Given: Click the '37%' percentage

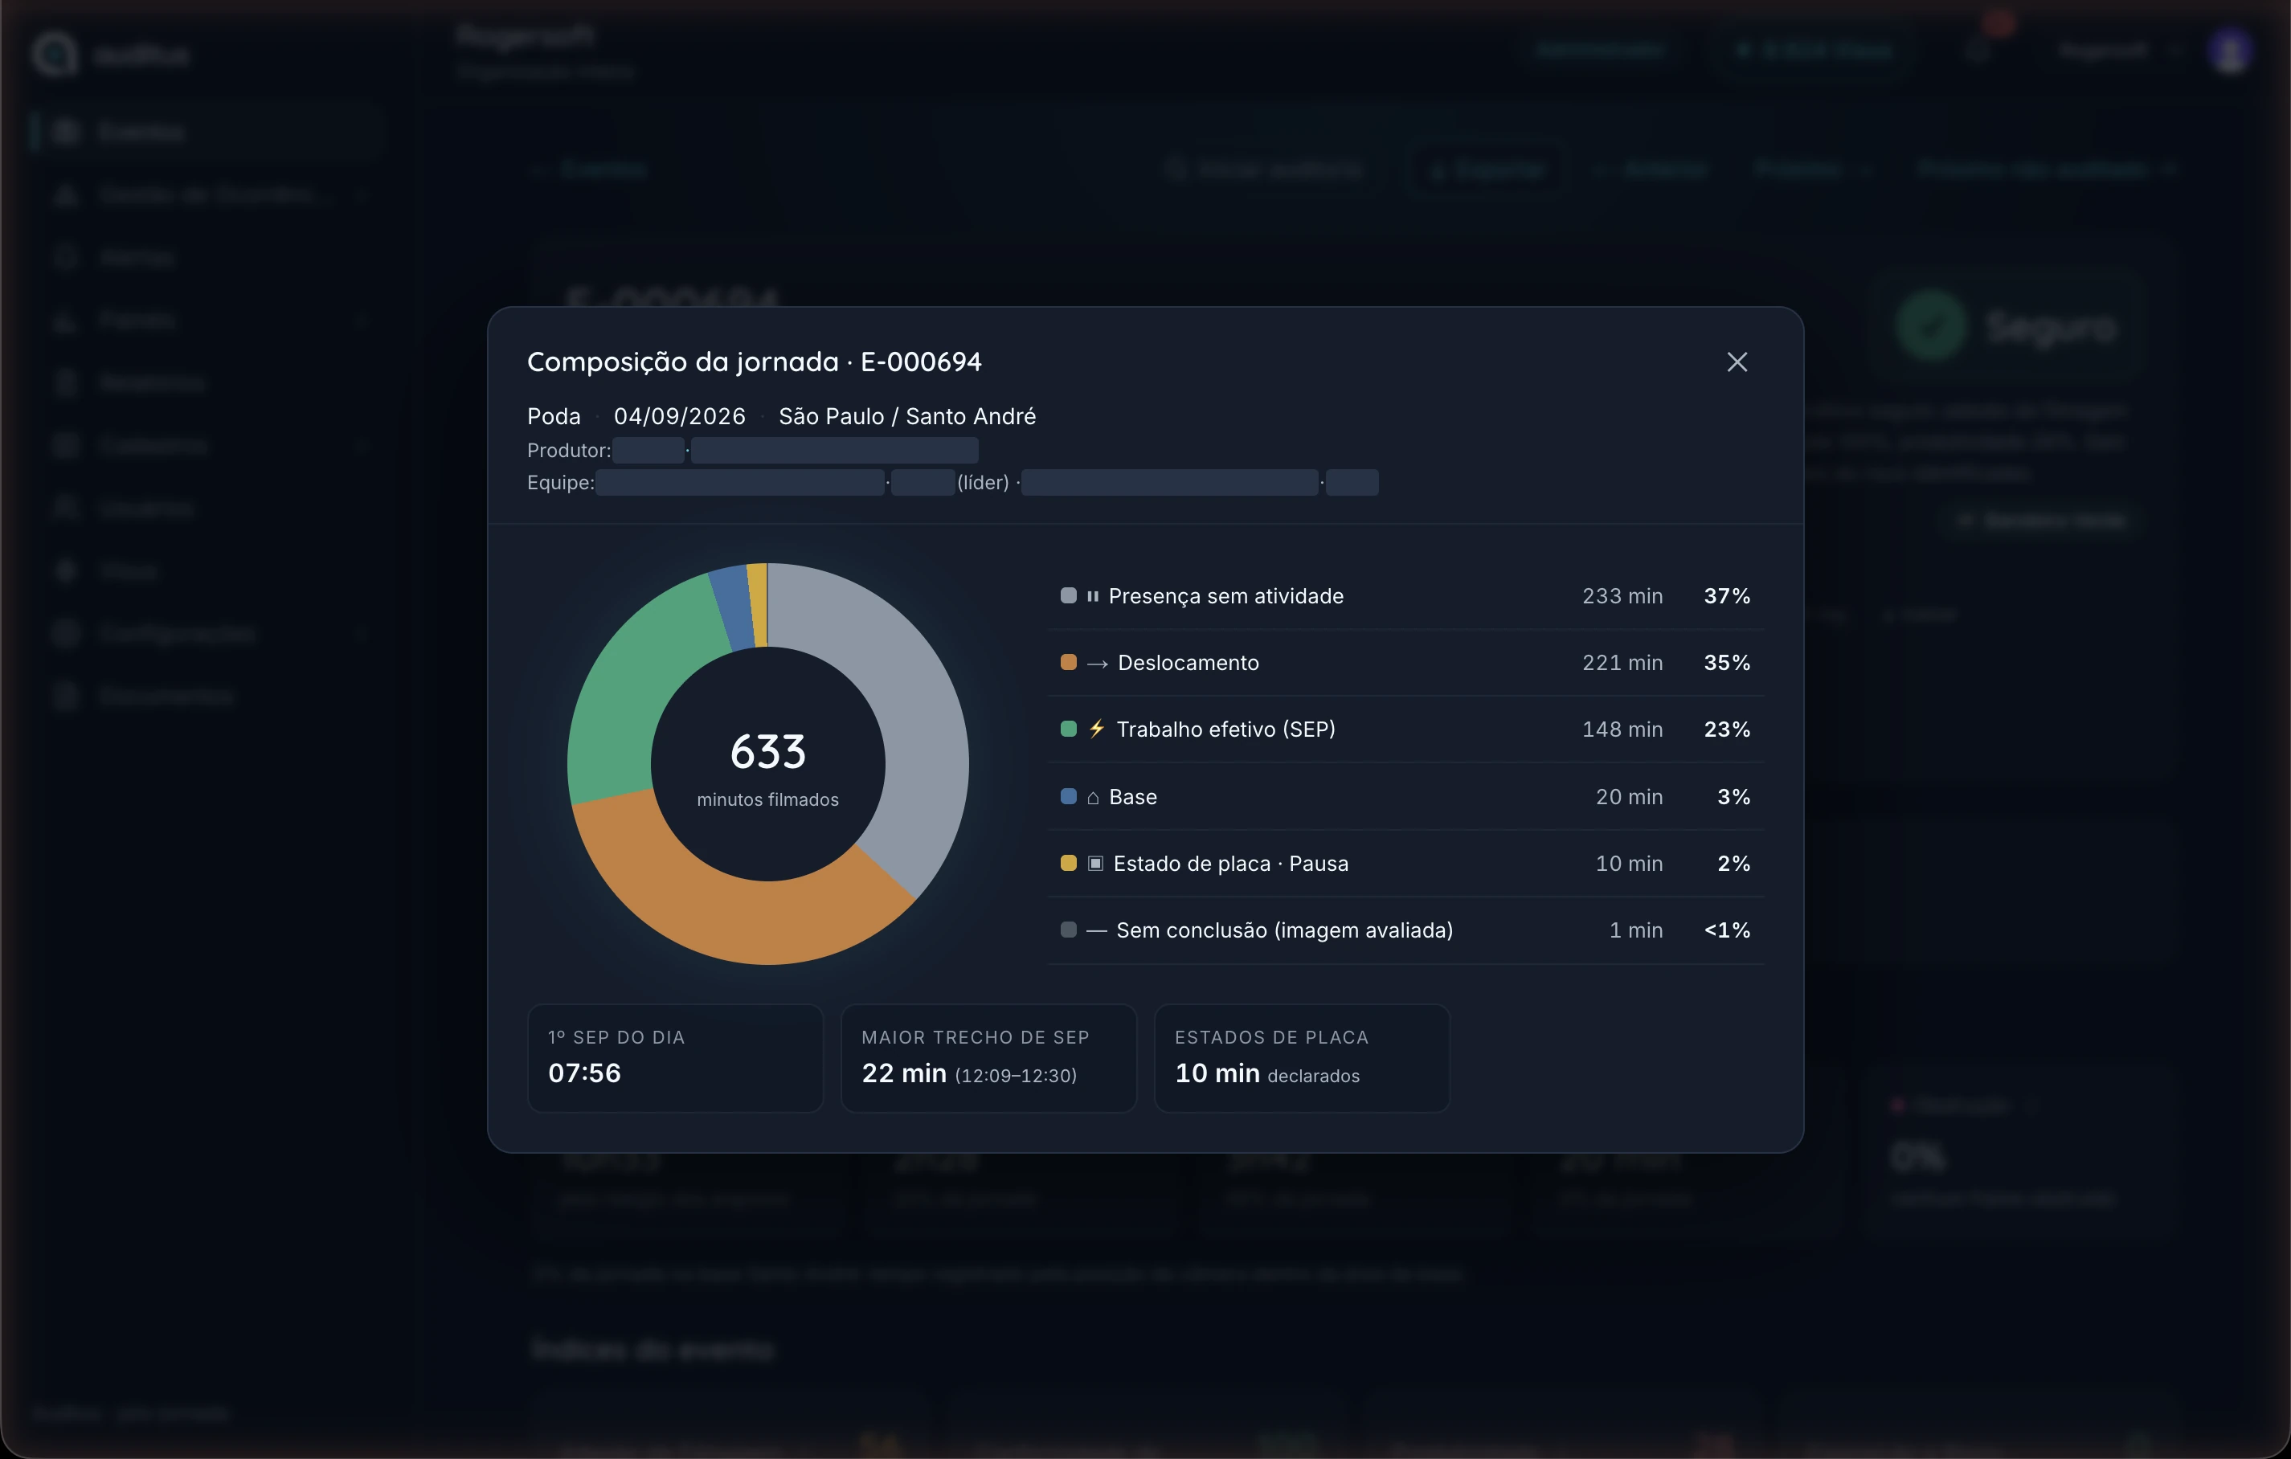Looking at the screenshot, I should (x=1727, y=596).
